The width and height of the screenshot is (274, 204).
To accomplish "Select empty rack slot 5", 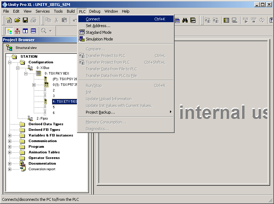I will 54,107.
